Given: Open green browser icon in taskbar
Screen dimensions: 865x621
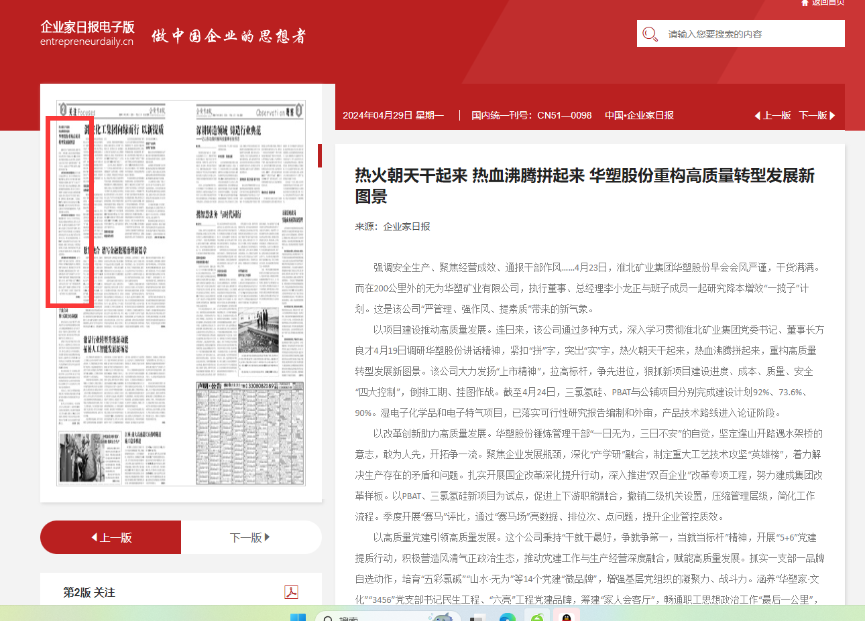Looking at the screenshot, I should coord(537,617).
